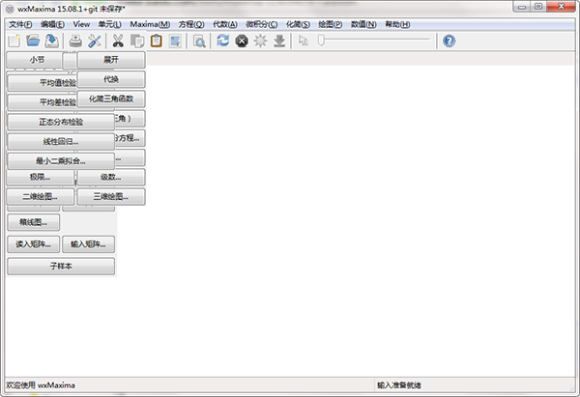580x397 pixels.
Task: Print the document using printer icon
Action: (75, 41)
